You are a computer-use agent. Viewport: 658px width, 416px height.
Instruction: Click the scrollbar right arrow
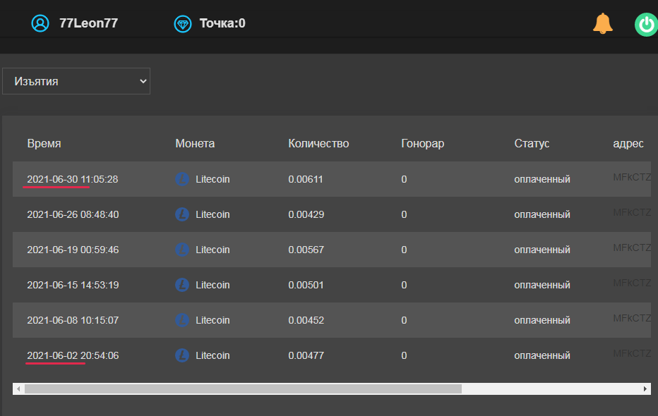click(x=645, y=389)
